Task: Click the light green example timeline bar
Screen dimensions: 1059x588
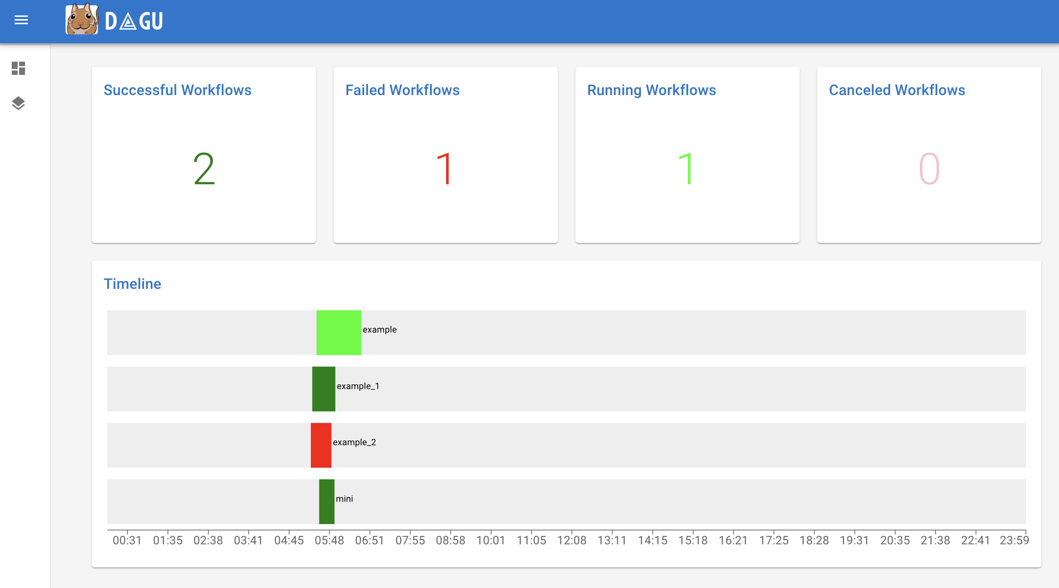Action: click(x=338, y=332)
